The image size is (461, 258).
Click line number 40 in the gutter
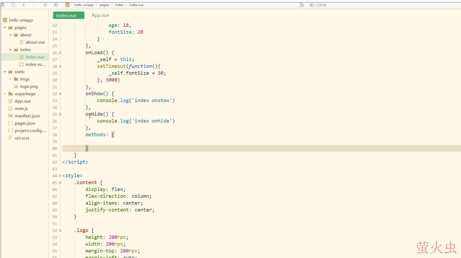click(54, 148)
